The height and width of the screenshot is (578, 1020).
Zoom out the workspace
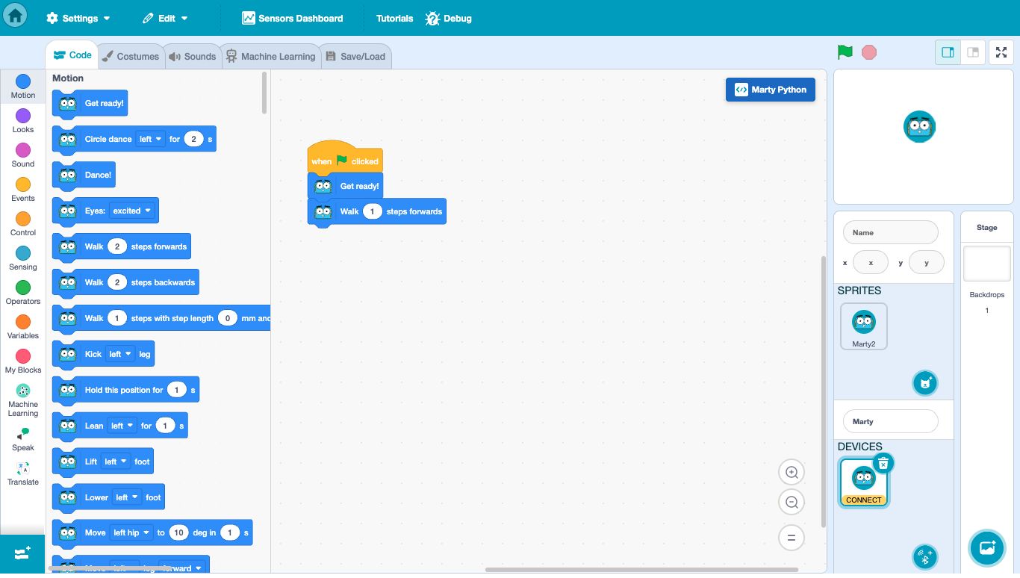point(792,502)
